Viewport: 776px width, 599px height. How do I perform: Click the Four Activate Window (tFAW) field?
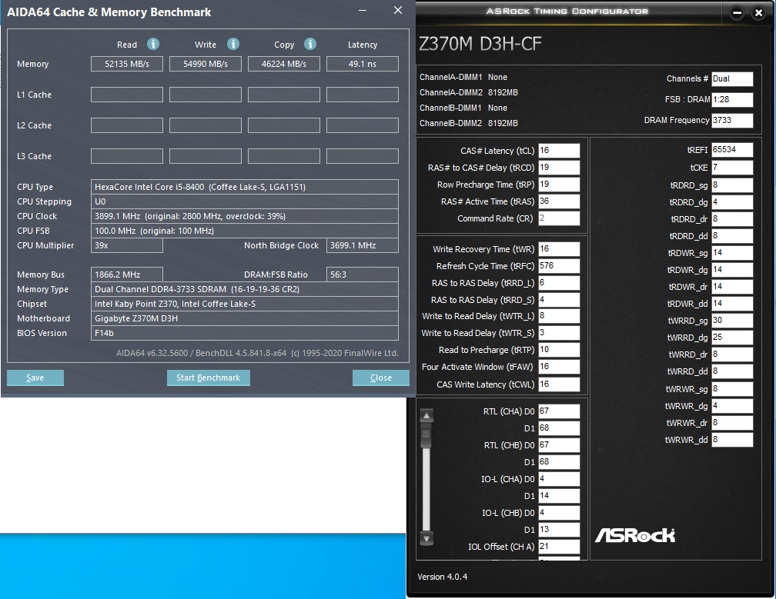click(559, 367)
